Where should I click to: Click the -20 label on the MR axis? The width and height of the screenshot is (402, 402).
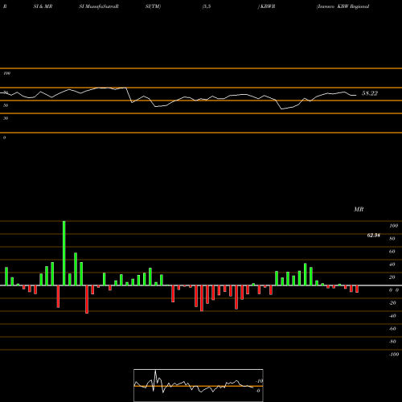392,303
